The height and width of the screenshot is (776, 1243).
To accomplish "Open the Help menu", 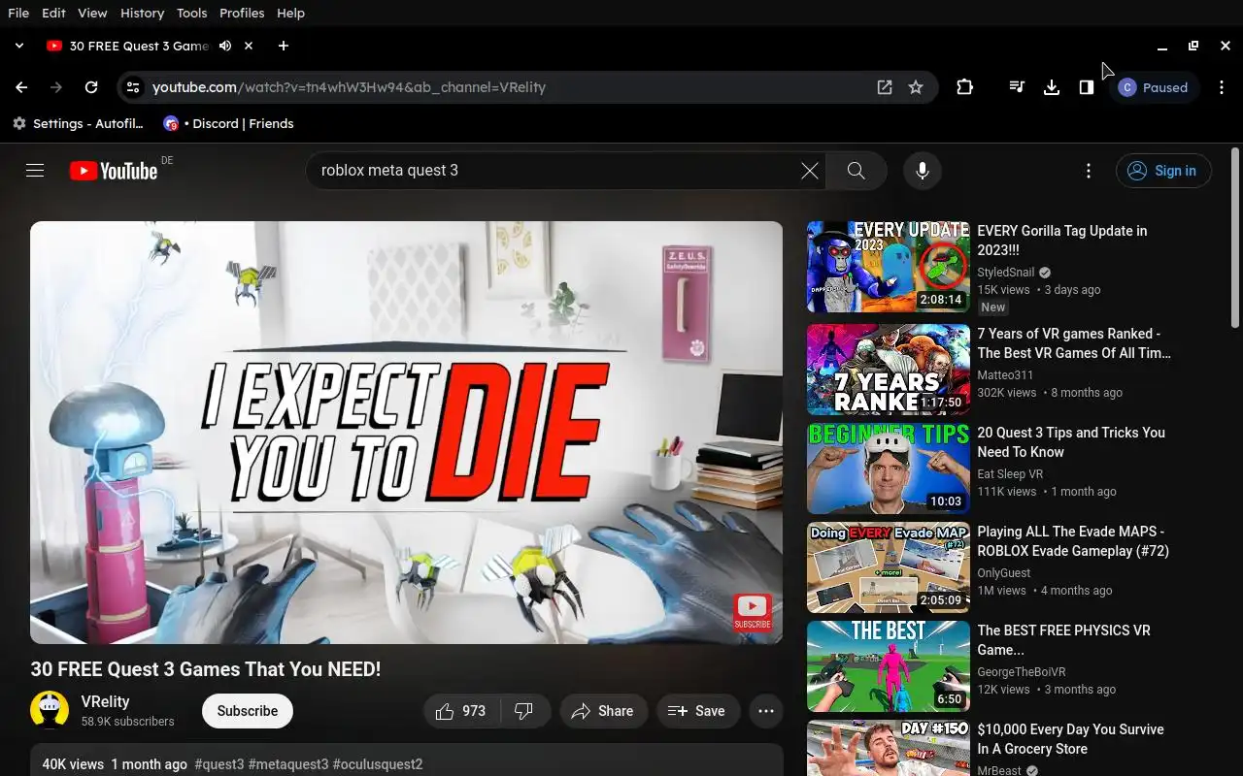I will (x=290, y=13).
